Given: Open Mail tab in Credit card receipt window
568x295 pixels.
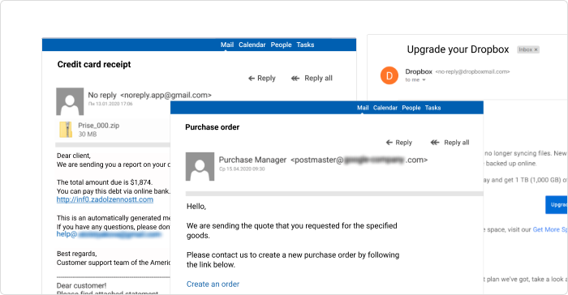Looking at the screenshot, I should 226,45.
